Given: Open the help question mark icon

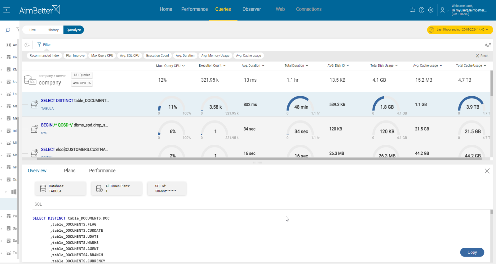Looking at the screenshot, I should (x=422, y=10).
